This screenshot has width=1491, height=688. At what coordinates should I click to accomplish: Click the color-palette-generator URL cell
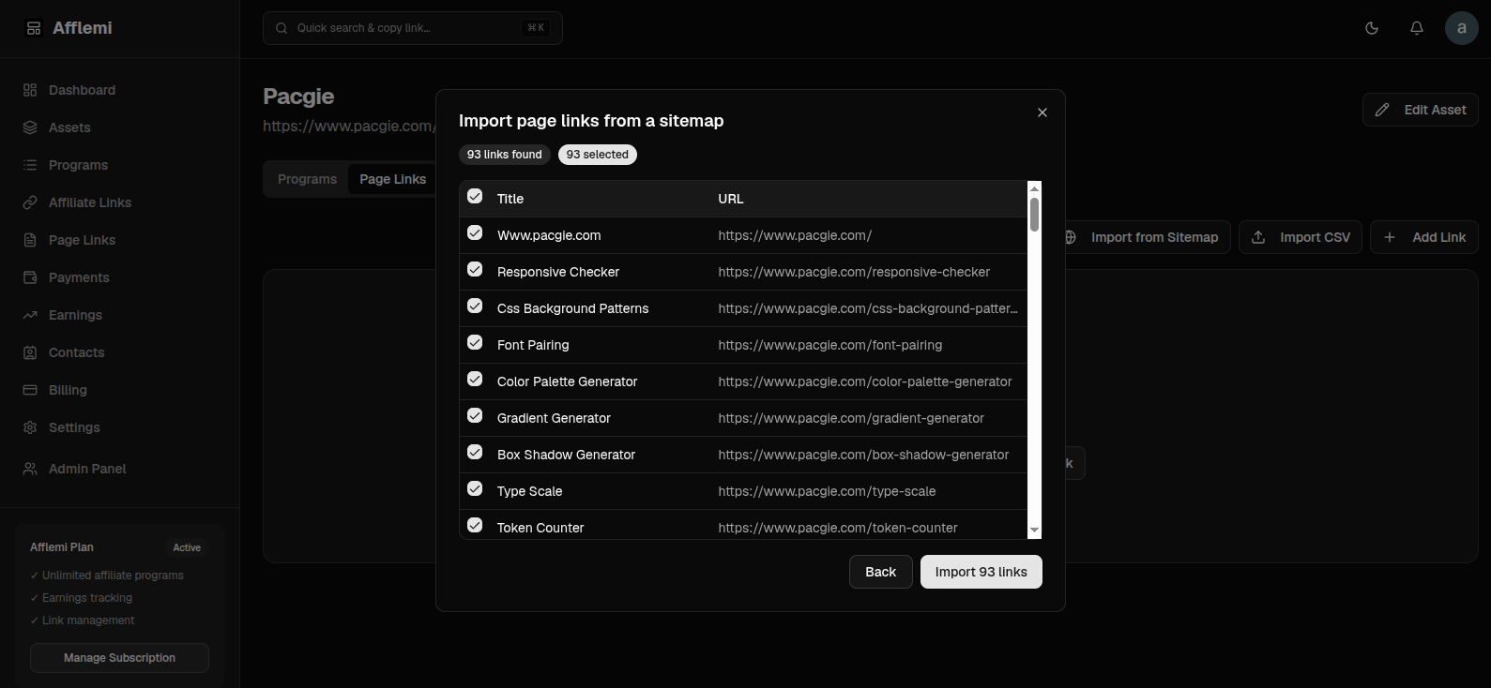point(865,381)
